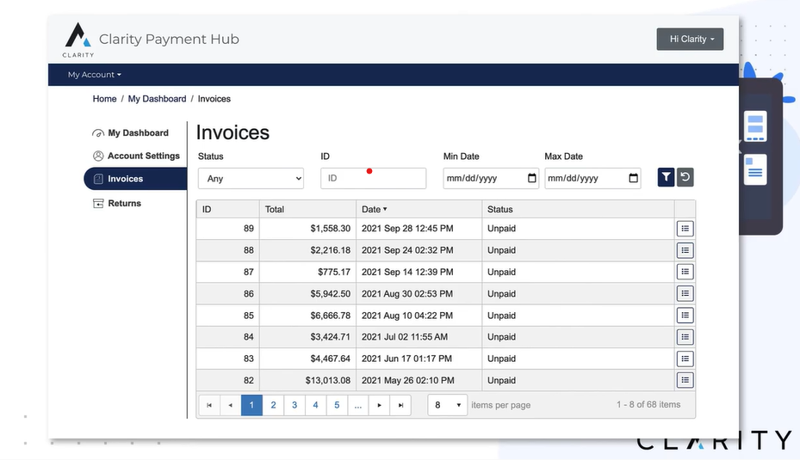
Task: Open details for invoice 83
Action: click(x=685, y=359)
